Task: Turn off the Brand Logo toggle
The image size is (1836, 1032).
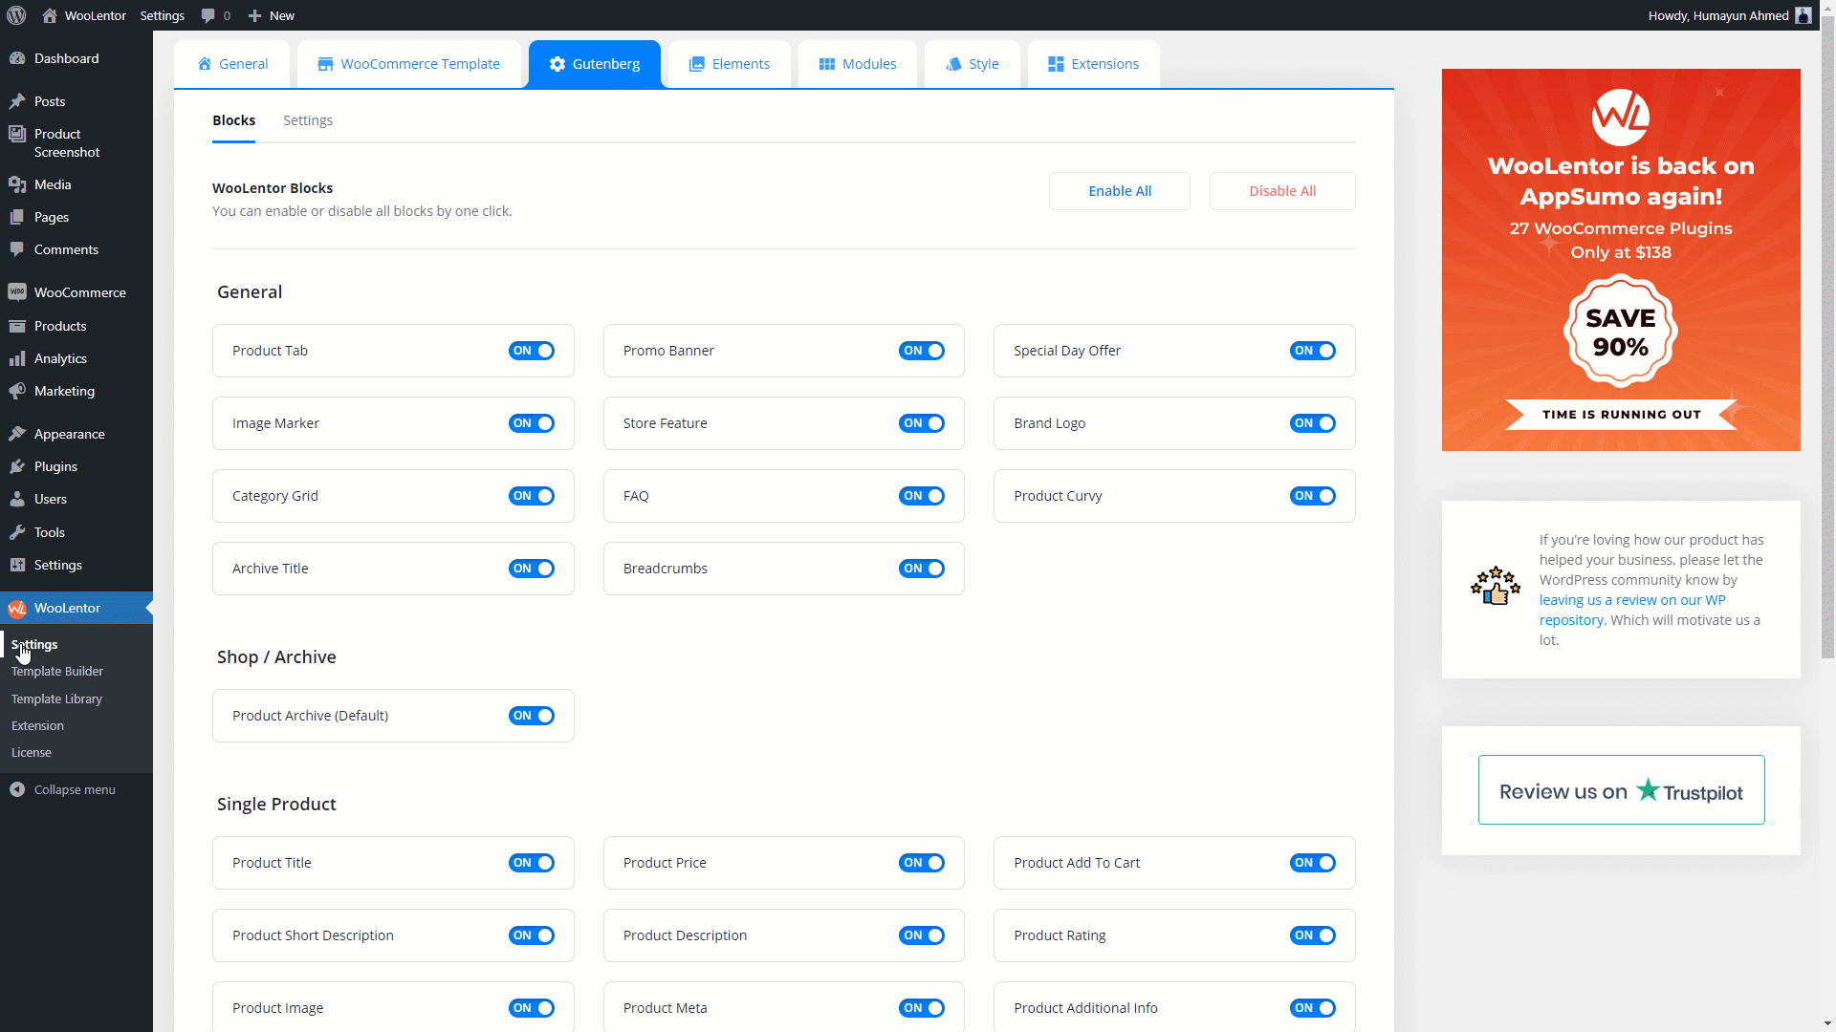Action: pyautogui.click(x=1312, y=423)
